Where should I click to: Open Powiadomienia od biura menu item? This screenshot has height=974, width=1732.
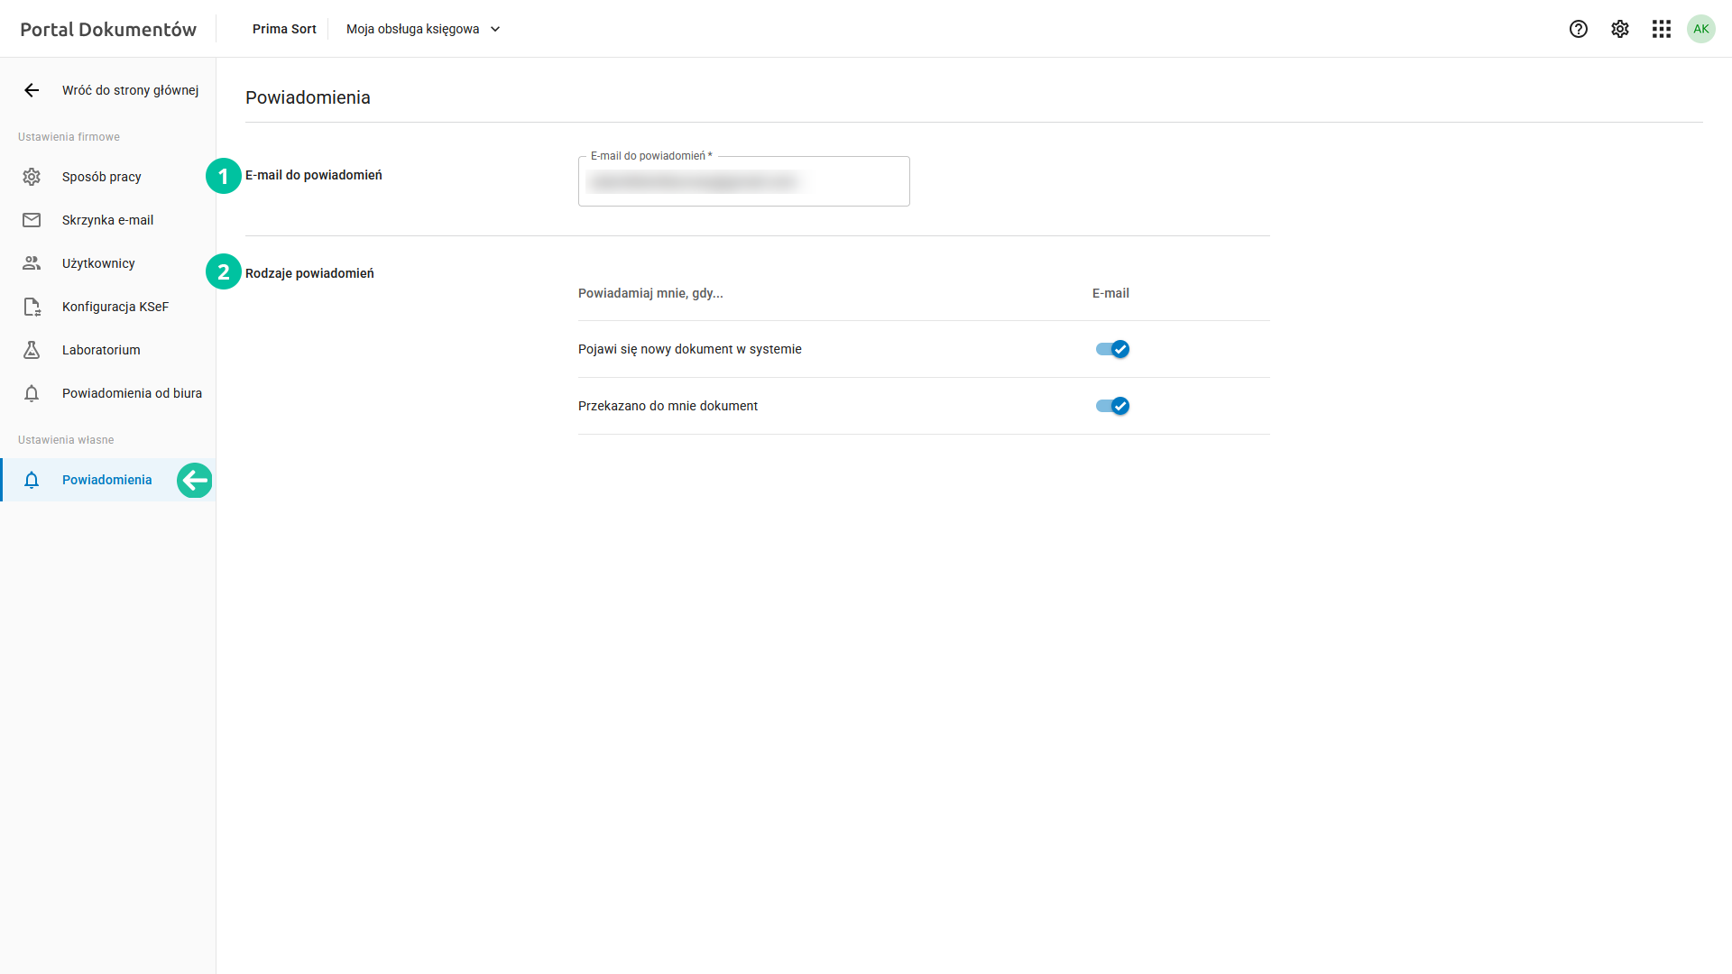132,393
